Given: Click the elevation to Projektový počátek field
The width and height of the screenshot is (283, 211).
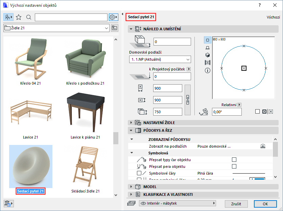Looking at the screenshot, I should point(172,77).
